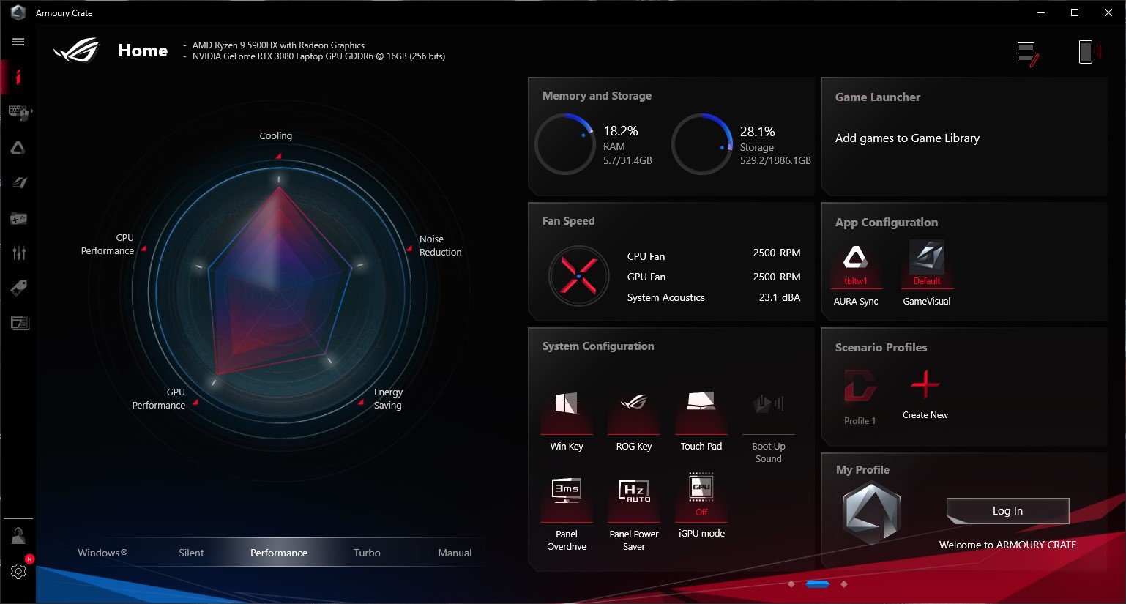Click the Log In button
The width and height of the screenshot is (1126, 604).
(1007, 511)
